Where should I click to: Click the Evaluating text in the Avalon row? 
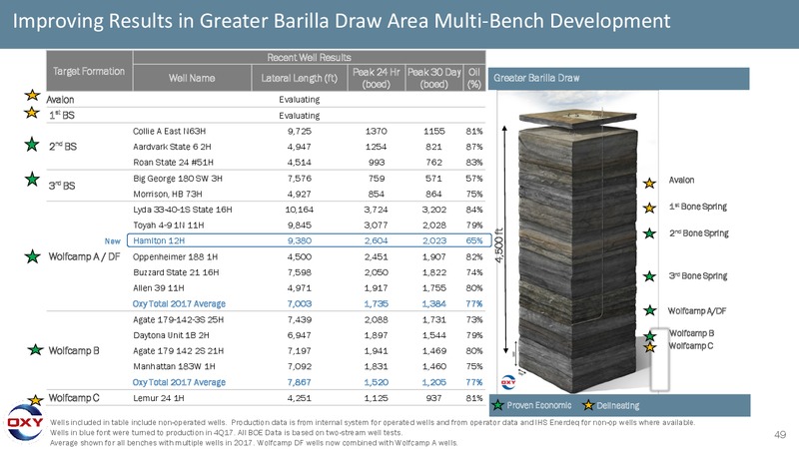300,100
